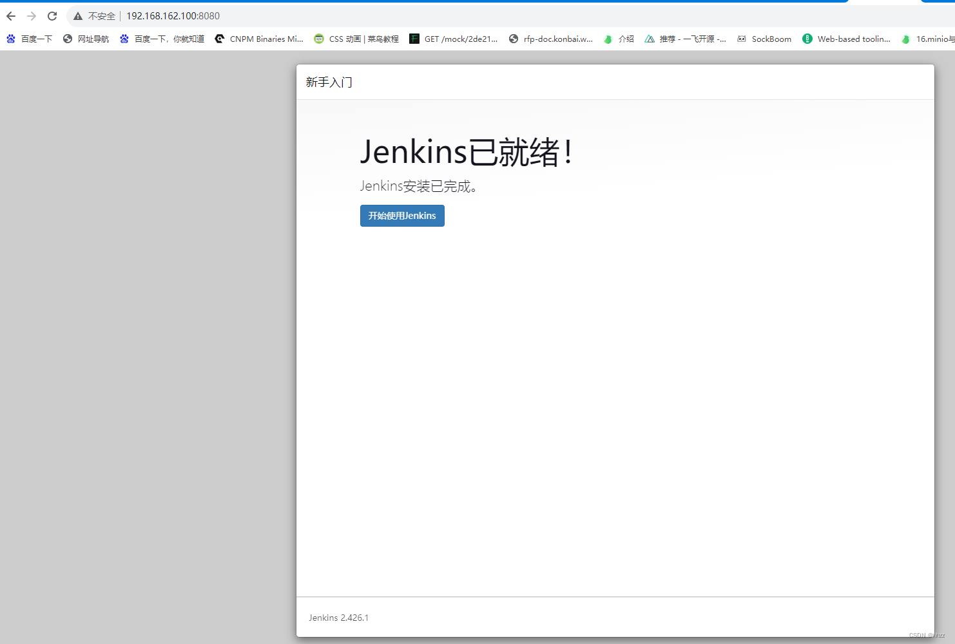Click the 新手入门 dialog title
This screenshot has width=955, height=644.
[329, 82]
